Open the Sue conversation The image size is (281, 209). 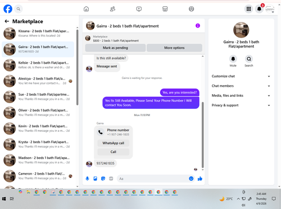(38, 96)
